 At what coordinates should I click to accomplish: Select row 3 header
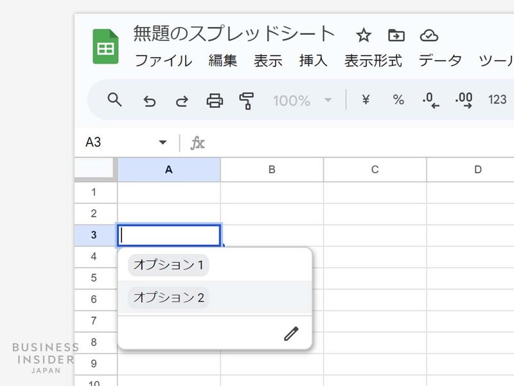pyautogui.click(x=95, y=235)
